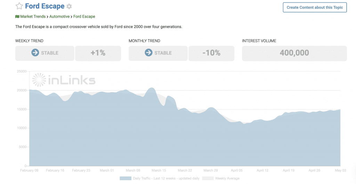Go to Automotive breadcrumb category
The width and height of the screenshot is (356, 184).
point(59,17)
